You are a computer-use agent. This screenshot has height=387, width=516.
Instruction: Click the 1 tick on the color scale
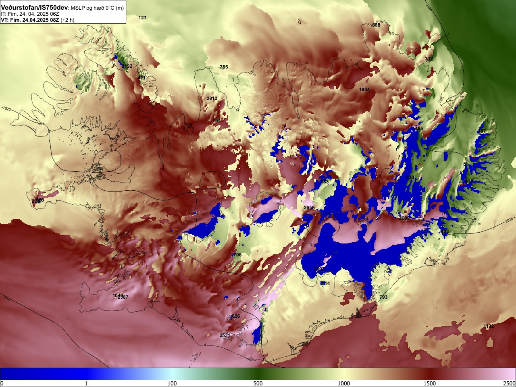coord(86,383)
